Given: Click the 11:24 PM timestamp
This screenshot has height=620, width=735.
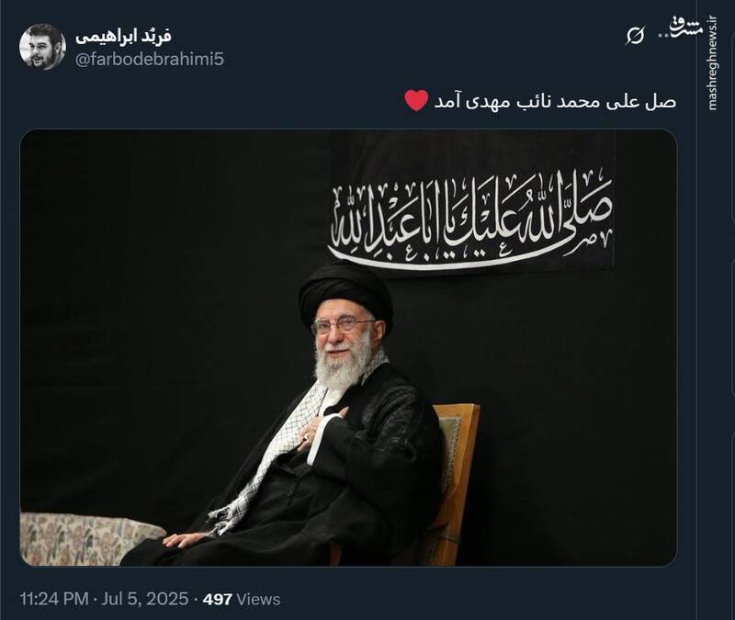Looking at the screenshot, I should (54, 599).
